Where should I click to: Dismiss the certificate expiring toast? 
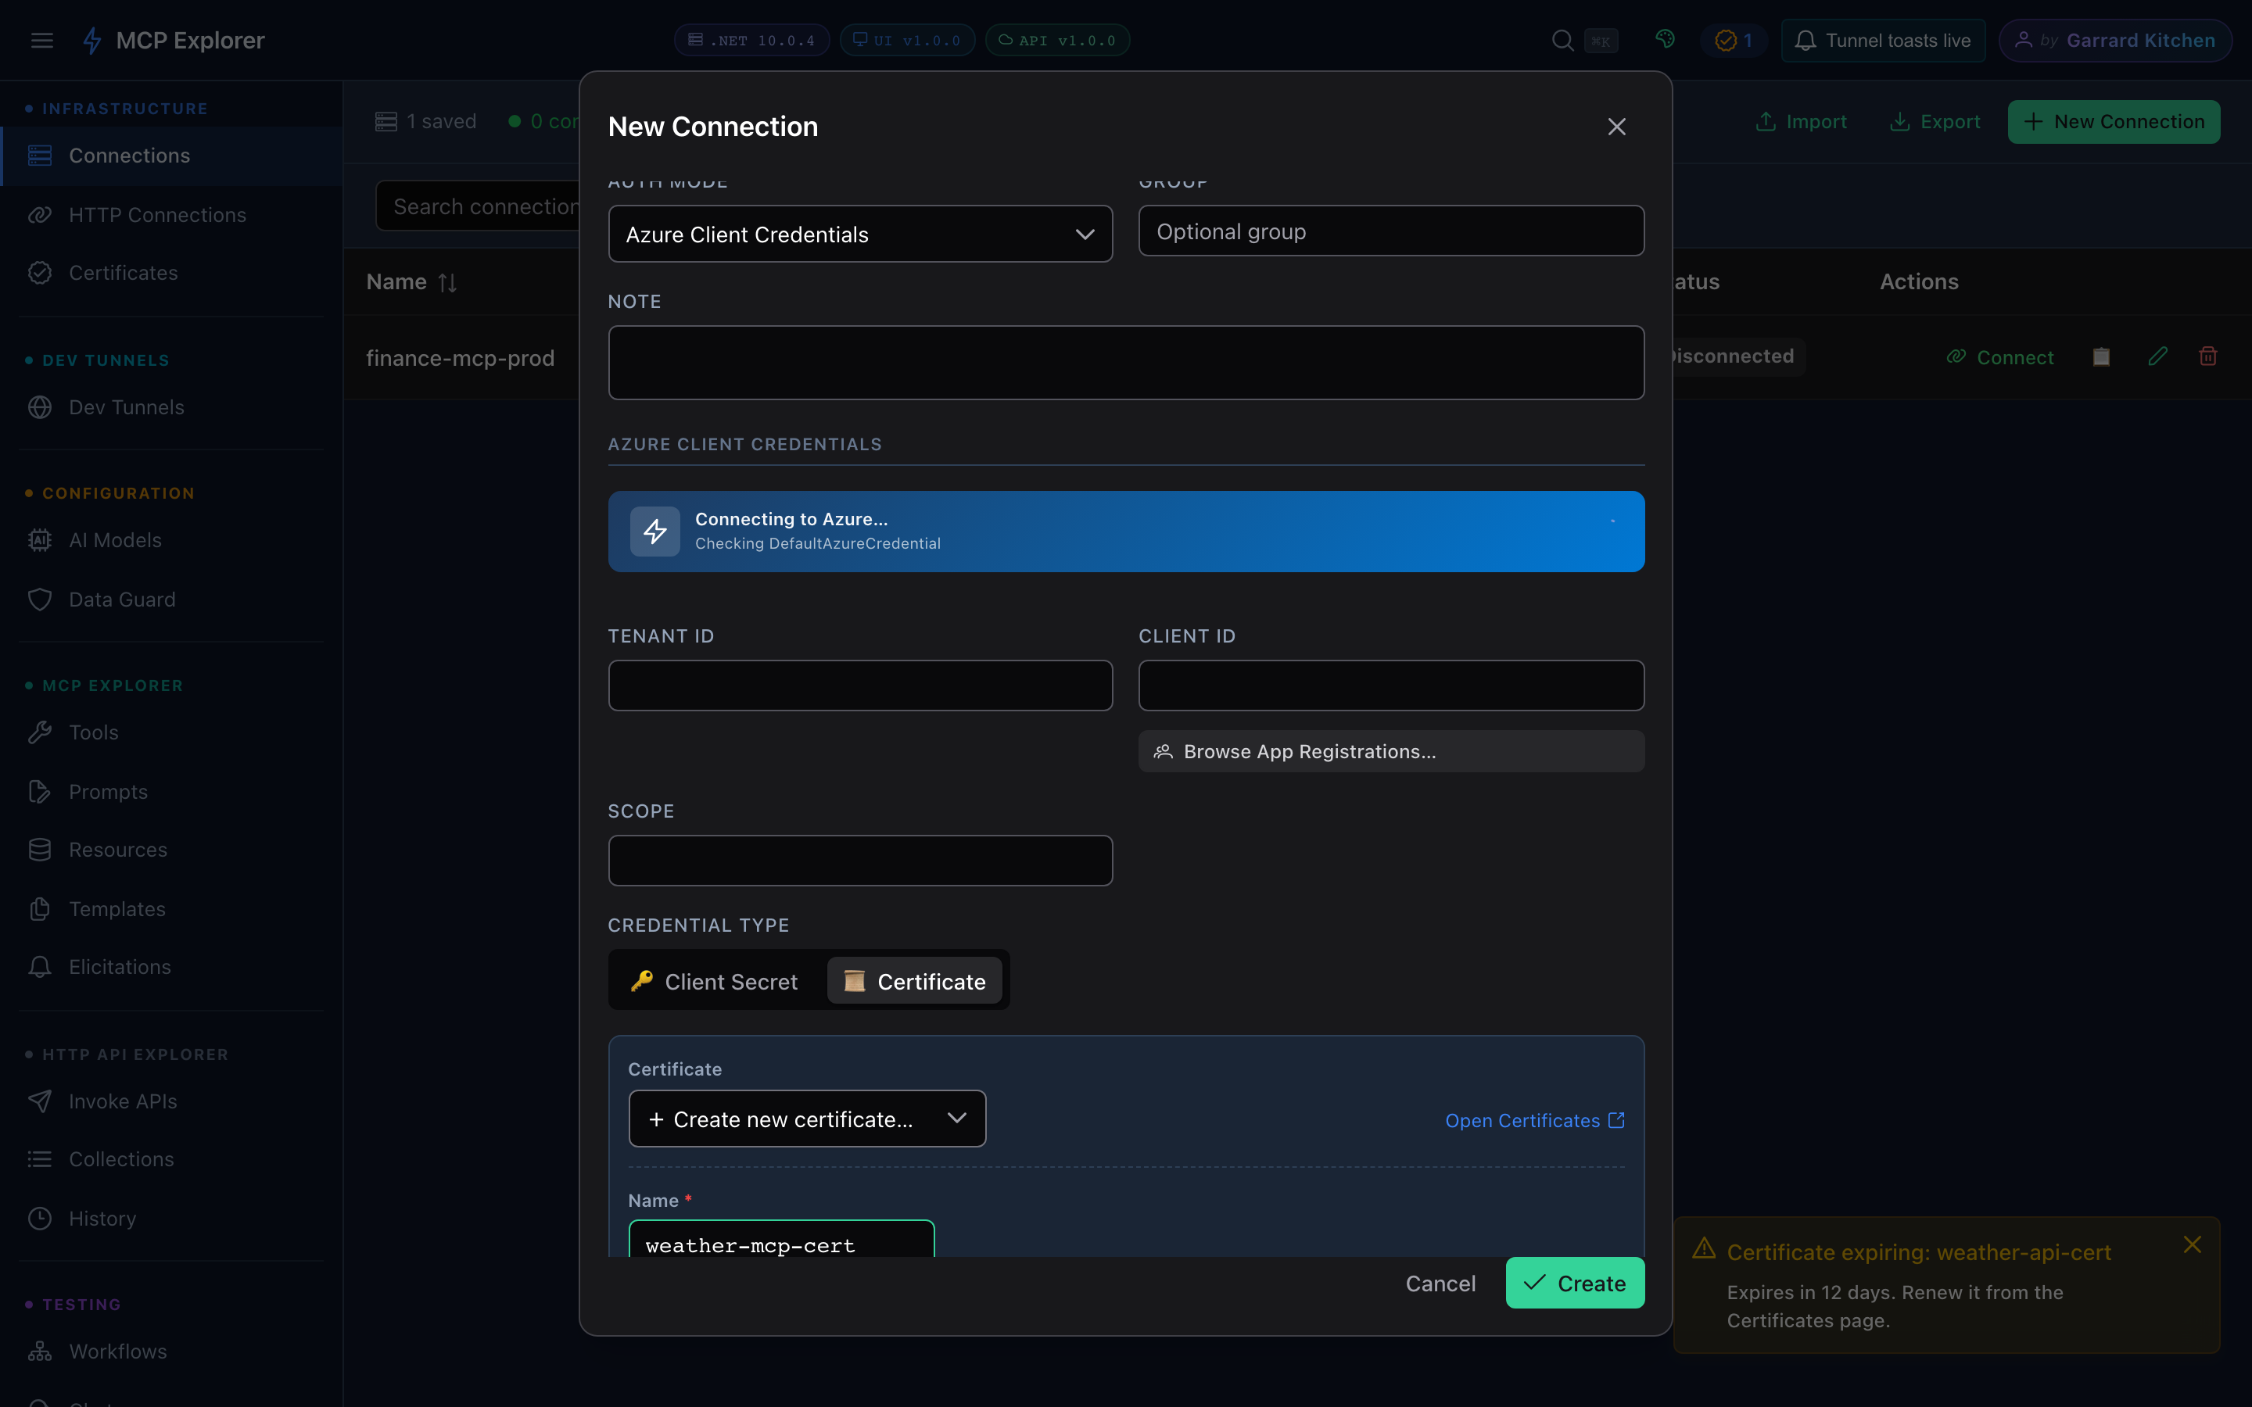coord(2192,1245)
